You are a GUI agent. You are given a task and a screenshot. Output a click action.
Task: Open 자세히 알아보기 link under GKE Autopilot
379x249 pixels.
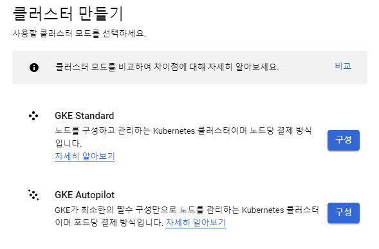coord(196,223)
